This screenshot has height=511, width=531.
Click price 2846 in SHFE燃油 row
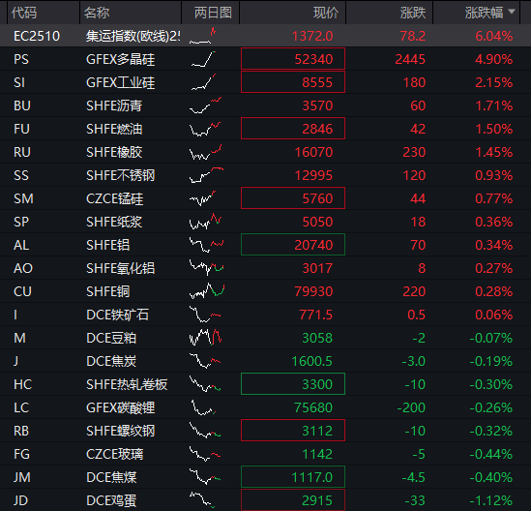[293, 129]
